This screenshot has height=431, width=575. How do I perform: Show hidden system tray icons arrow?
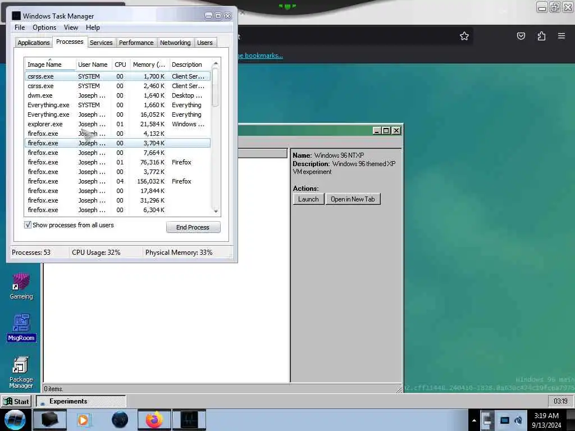point(474,420)
